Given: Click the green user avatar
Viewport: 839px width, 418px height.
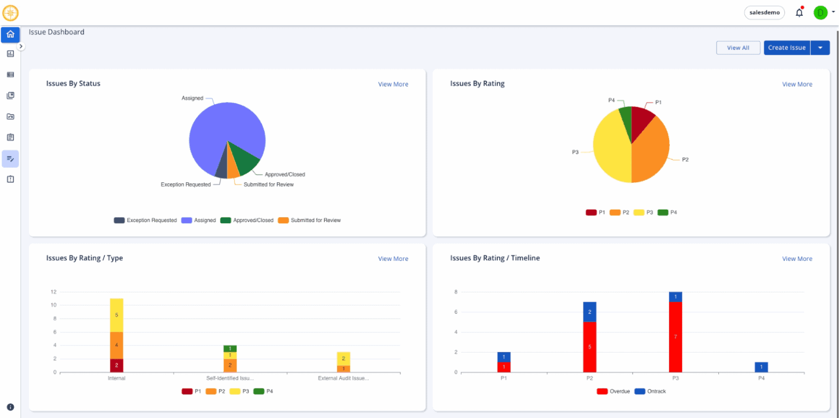Looking at the screenshot, I should 820,13.
